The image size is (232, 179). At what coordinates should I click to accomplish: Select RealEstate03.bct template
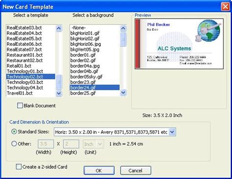(31, 28)
